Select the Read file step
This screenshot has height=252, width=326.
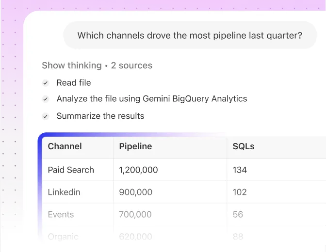click(74, 83)
